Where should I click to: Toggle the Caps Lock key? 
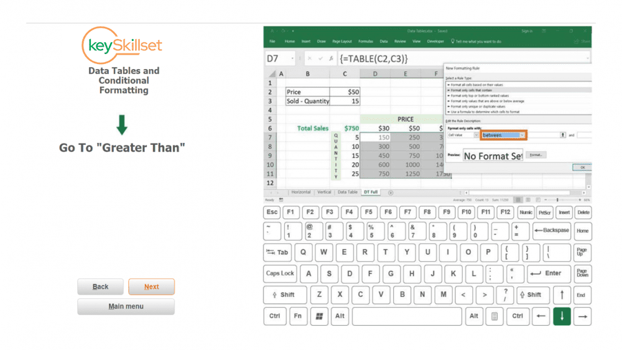click(280, 274)
